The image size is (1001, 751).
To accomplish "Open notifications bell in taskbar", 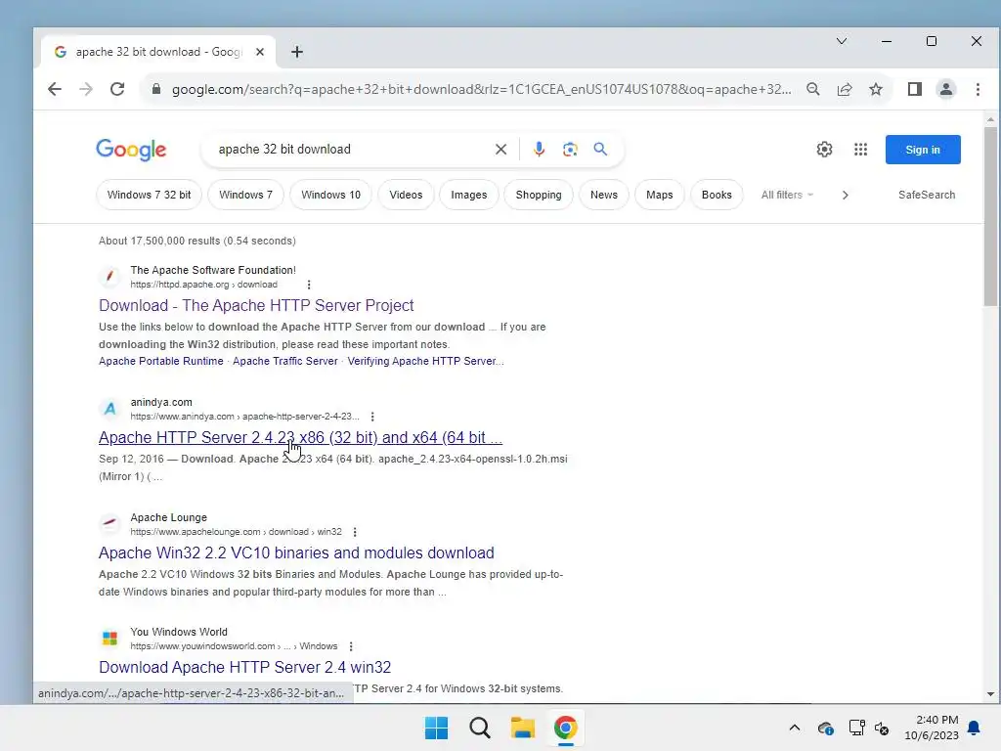I will [974, 728].
